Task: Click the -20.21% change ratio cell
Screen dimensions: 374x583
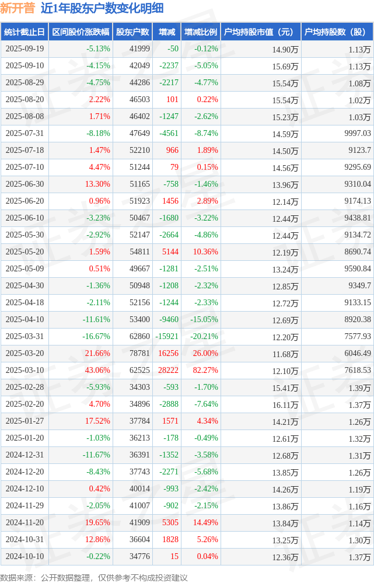Action: click(x=205, y=336)
